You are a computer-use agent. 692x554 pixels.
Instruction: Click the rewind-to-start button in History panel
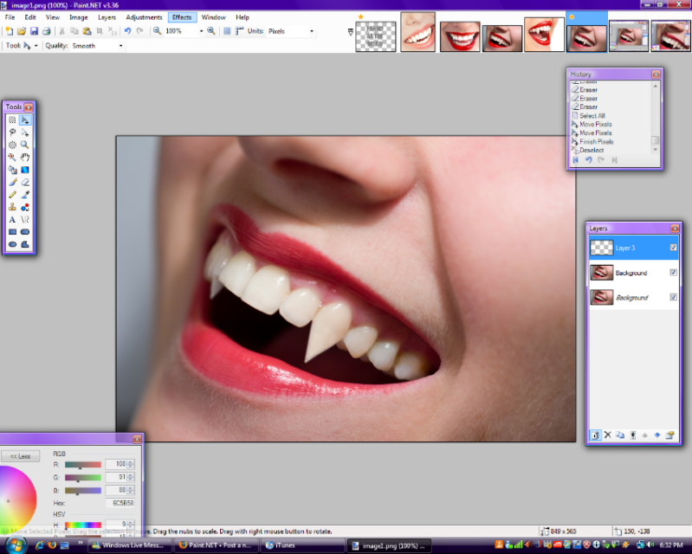coord(575,160)
